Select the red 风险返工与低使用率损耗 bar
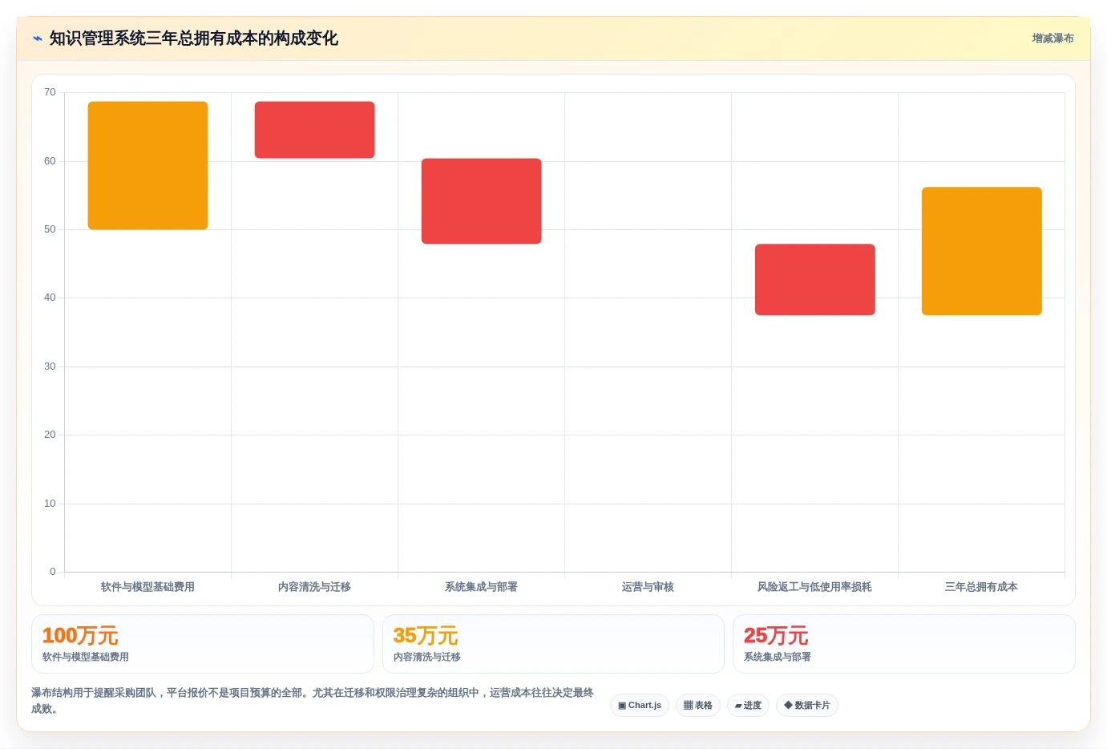 click(815, 280)
